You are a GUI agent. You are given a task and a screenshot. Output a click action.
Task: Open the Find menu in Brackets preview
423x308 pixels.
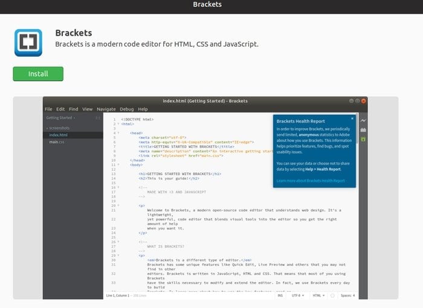click(73, 109)
